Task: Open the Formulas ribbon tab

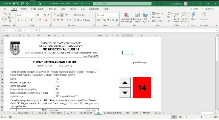Action: 52,9
